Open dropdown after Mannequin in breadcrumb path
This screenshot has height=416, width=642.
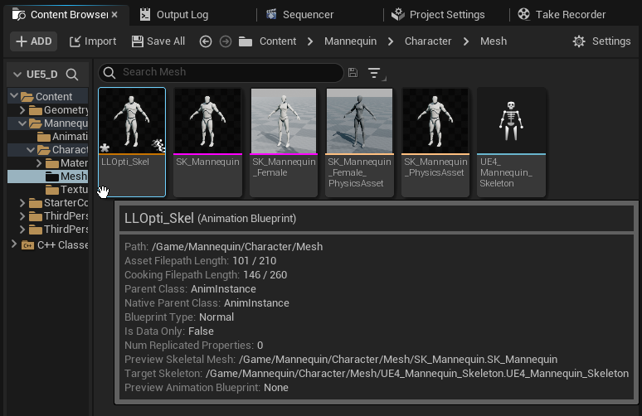point(389,41)
